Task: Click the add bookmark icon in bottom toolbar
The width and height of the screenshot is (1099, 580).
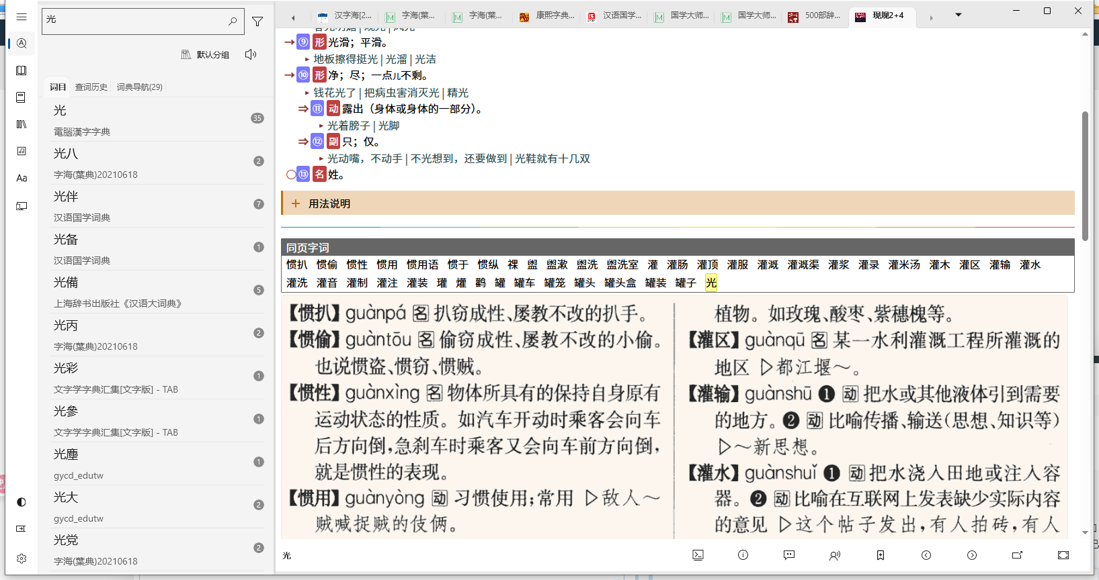Action: coord(881,555)
